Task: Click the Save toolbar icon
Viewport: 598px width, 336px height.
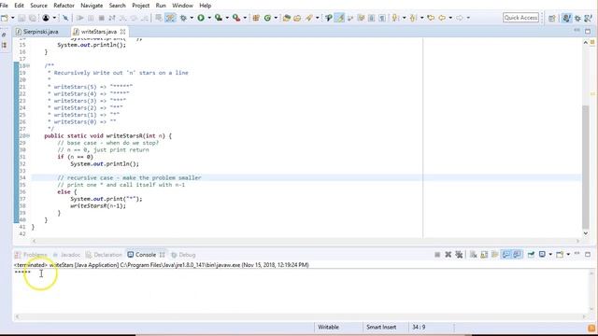Action: pyautogui.click(x=21, y=18)
